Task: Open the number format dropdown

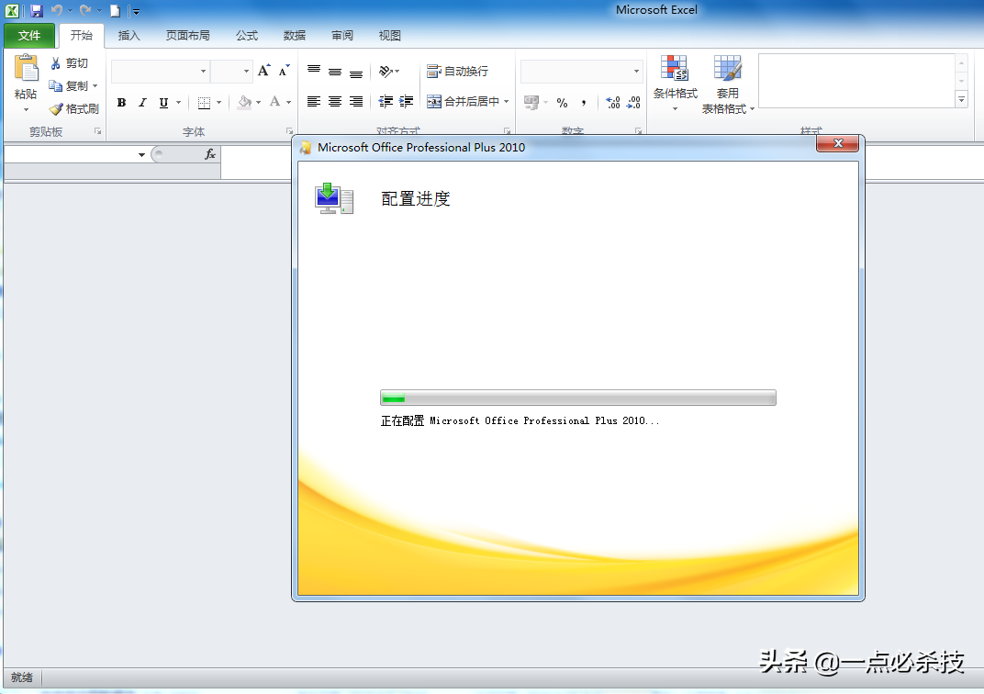Action: (x=636, y=72)
